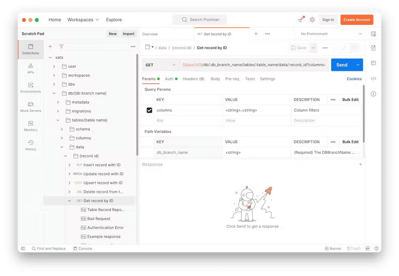Open Path Variables column options ellipsis
The height and width of the screenshot is (276, 399).
[x=333, y=142]
